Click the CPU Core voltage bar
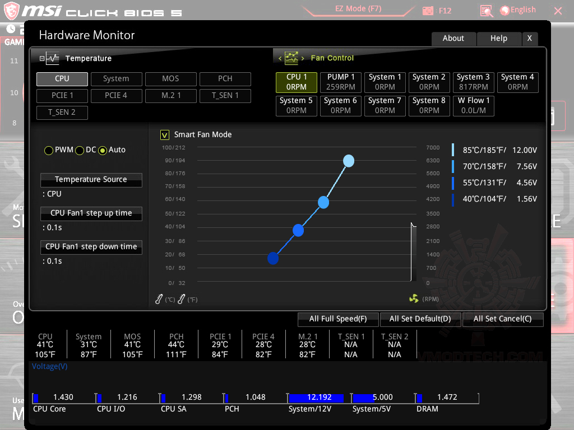The height and width of the screenshot is (430, 574). [64, 398]
